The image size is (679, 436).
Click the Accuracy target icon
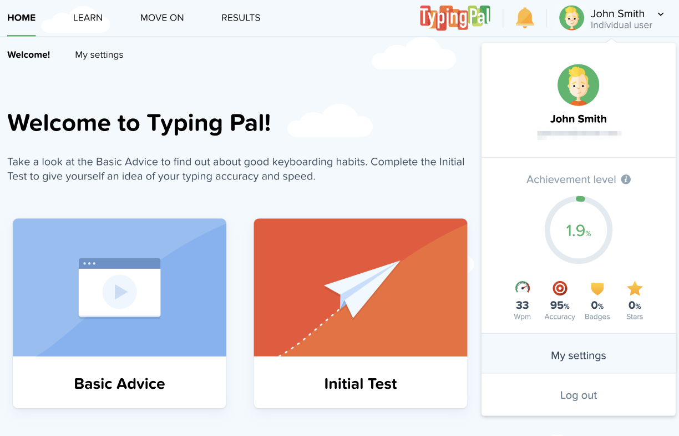560,288
